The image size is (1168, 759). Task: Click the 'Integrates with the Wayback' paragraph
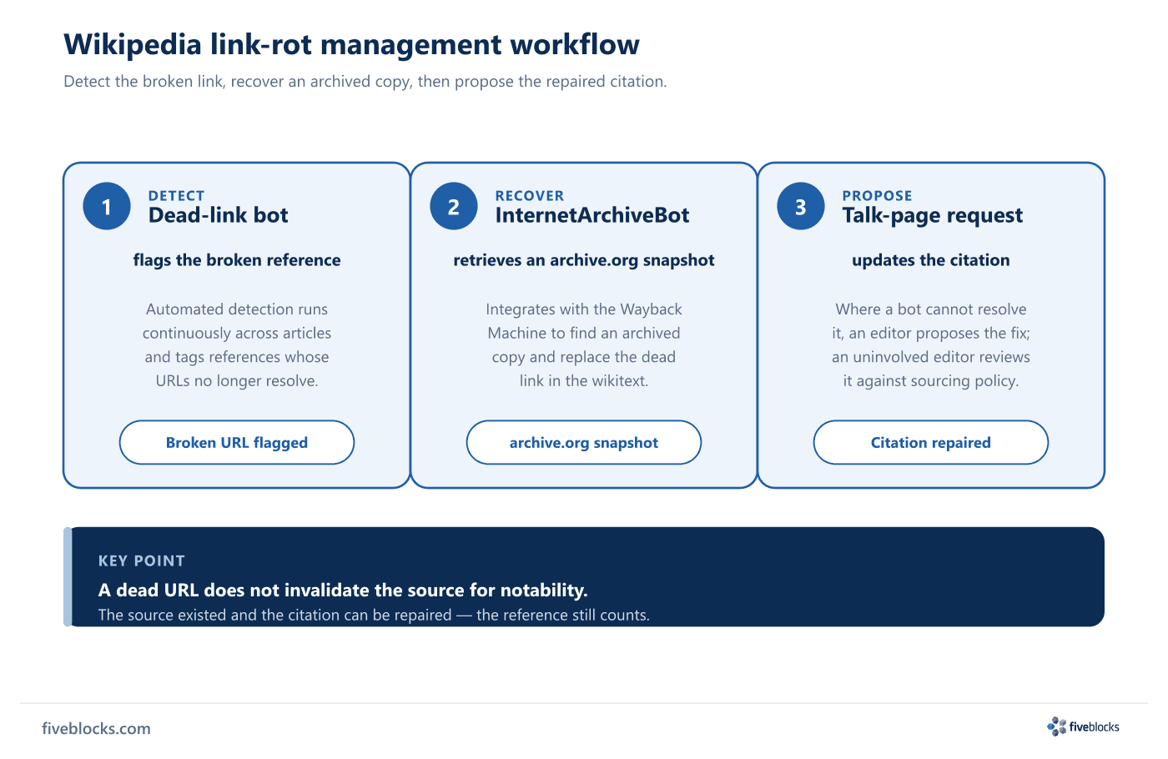[584, 344]
